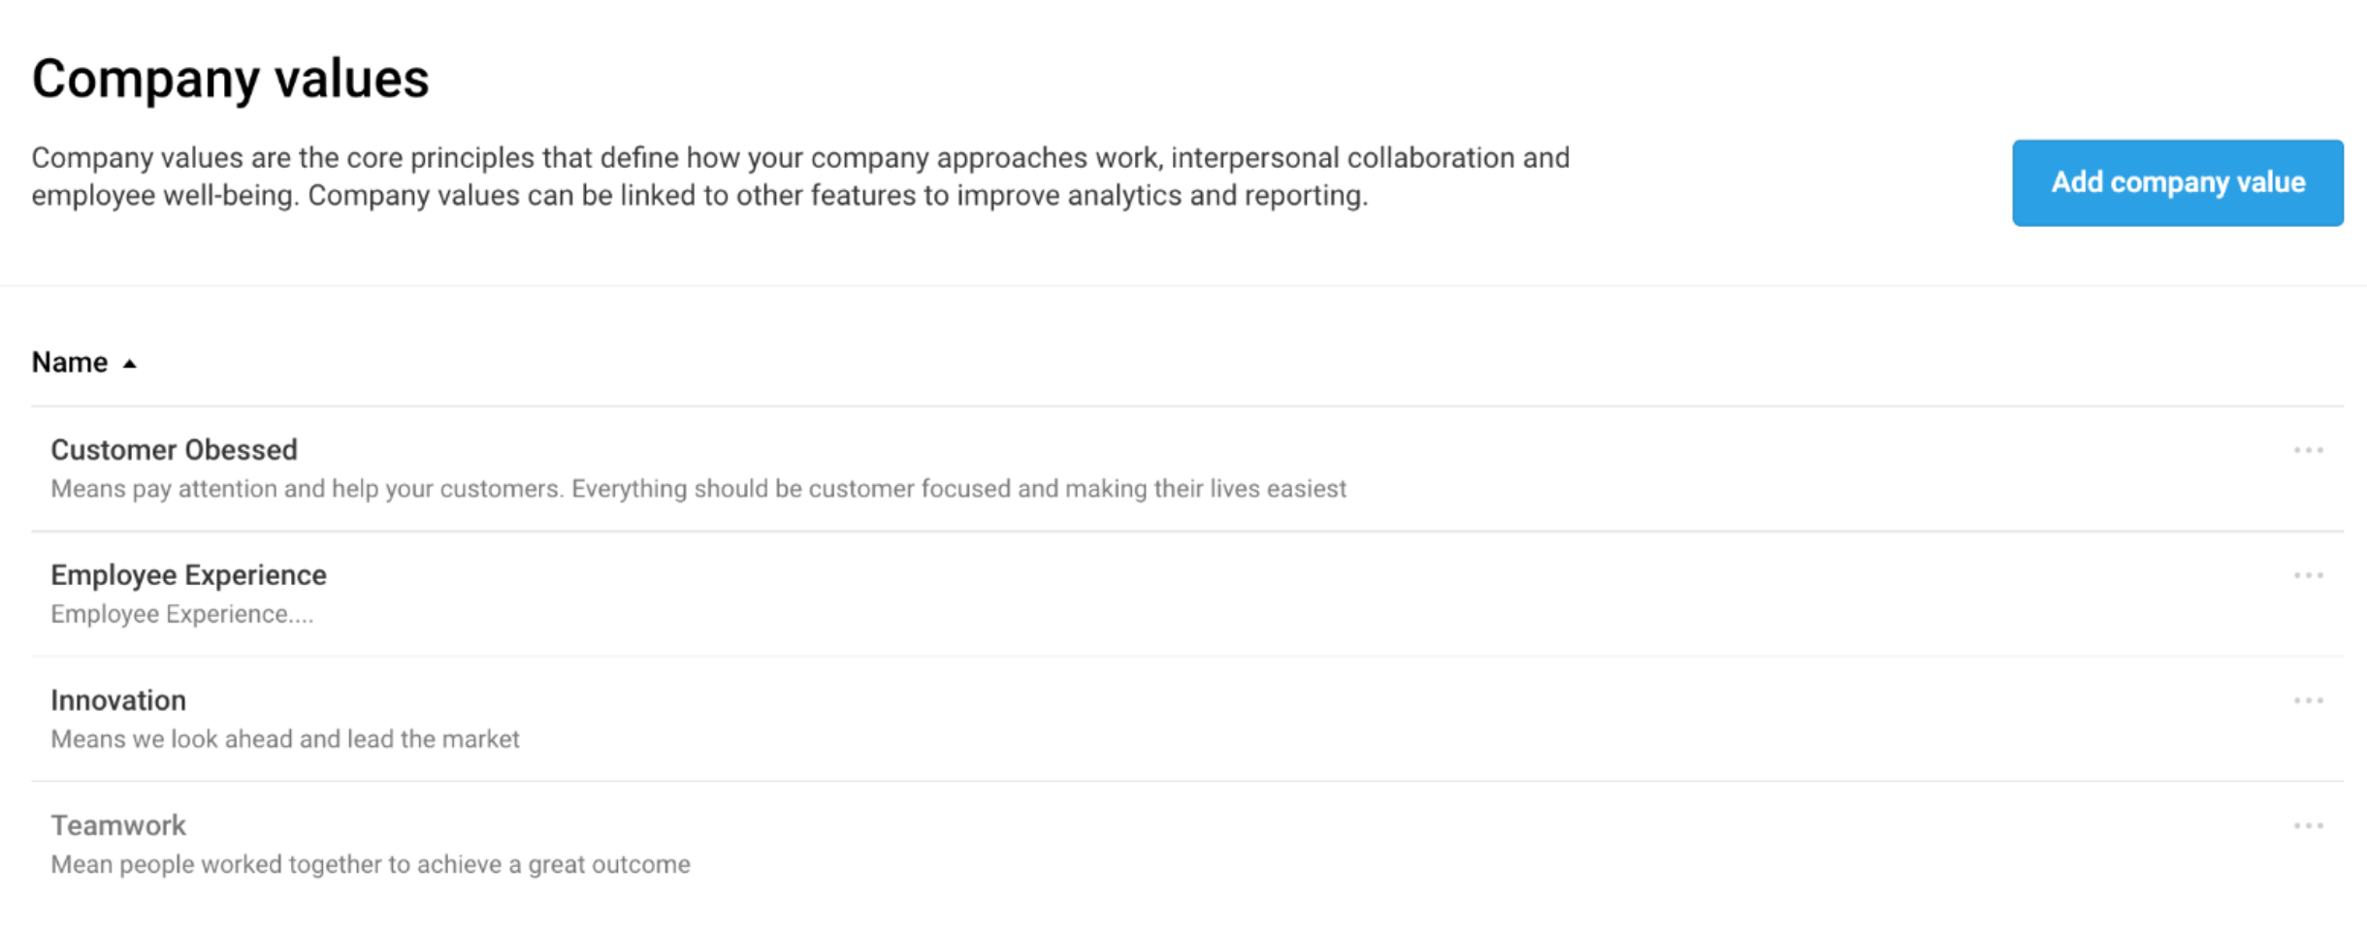The height and width of the screenshot is (935, 2367).
Task: Sort the list by the Name header
Action: (70, 363)
